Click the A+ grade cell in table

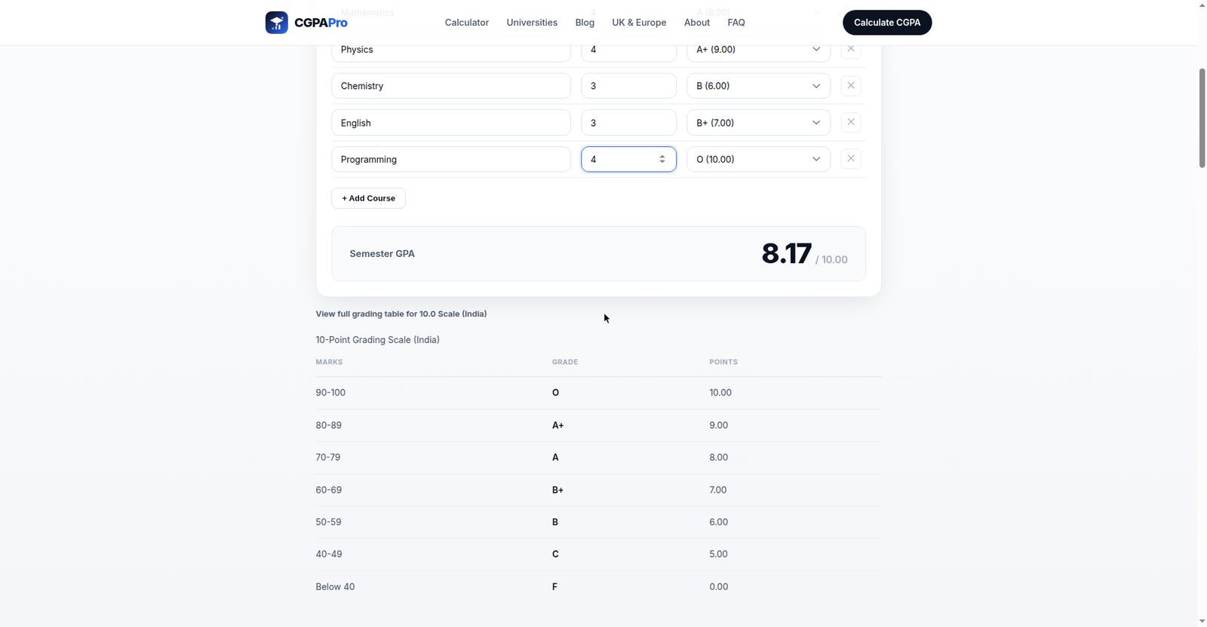[x=558, y=425]
